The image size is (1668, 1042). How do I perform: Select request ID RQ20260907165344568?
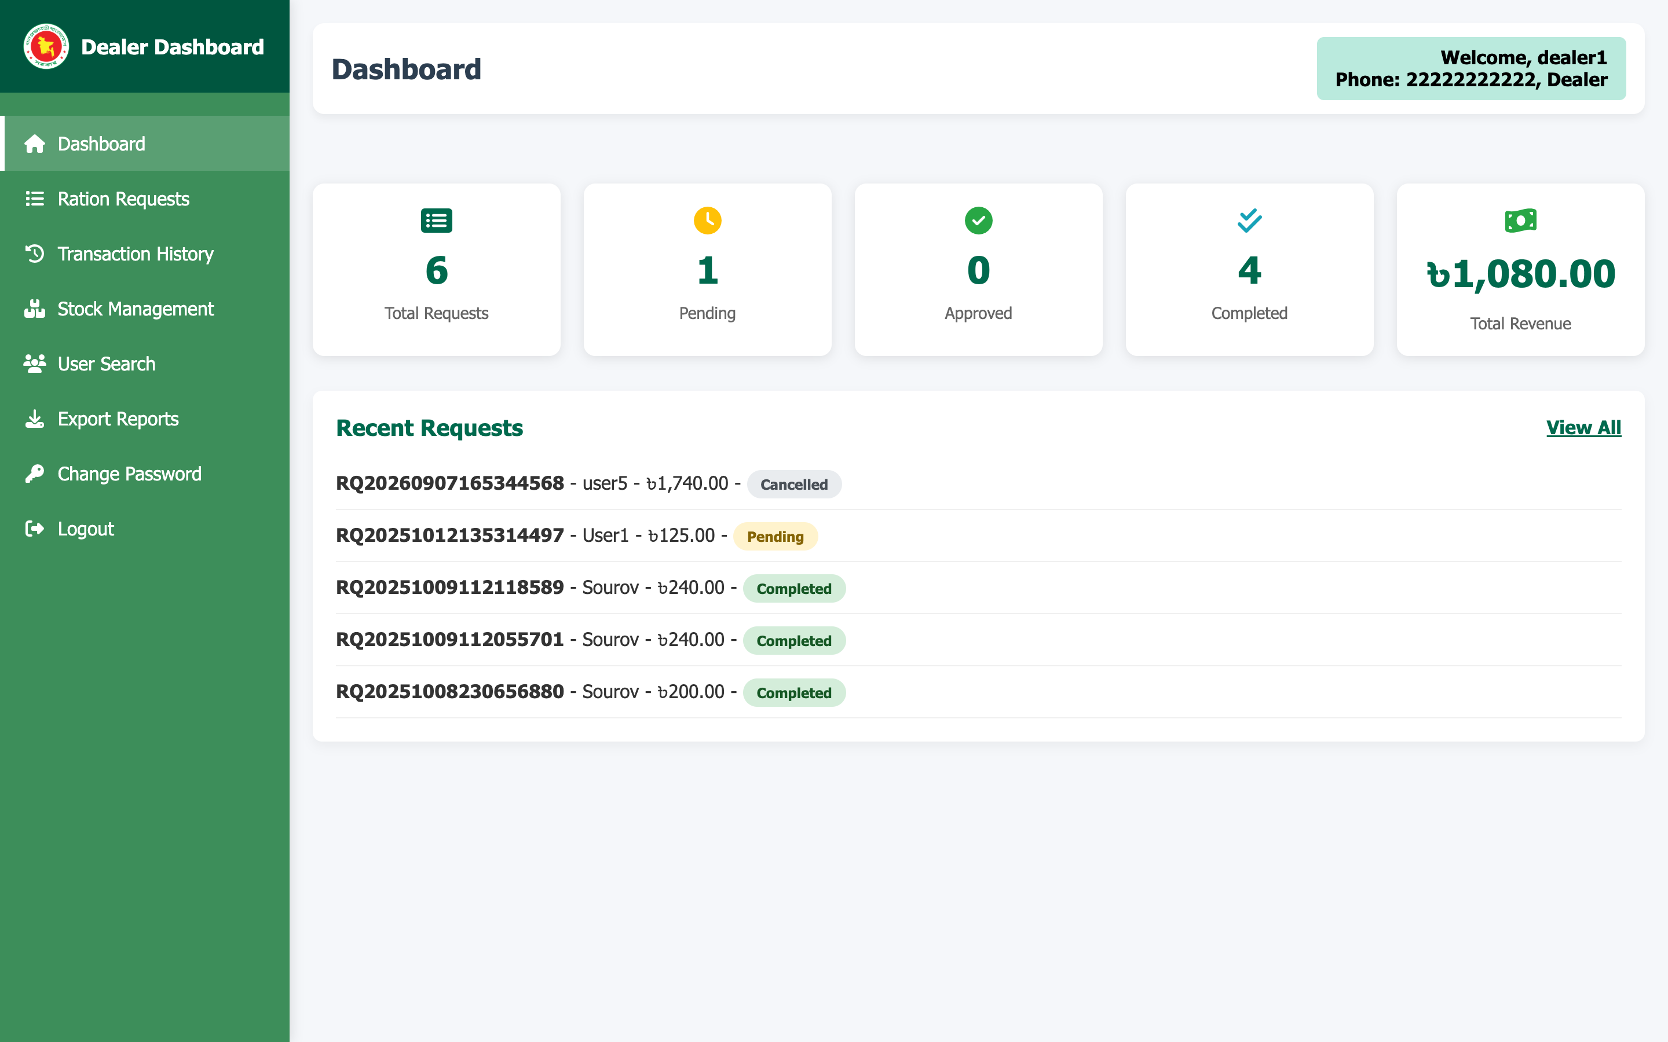coord(450,483)
